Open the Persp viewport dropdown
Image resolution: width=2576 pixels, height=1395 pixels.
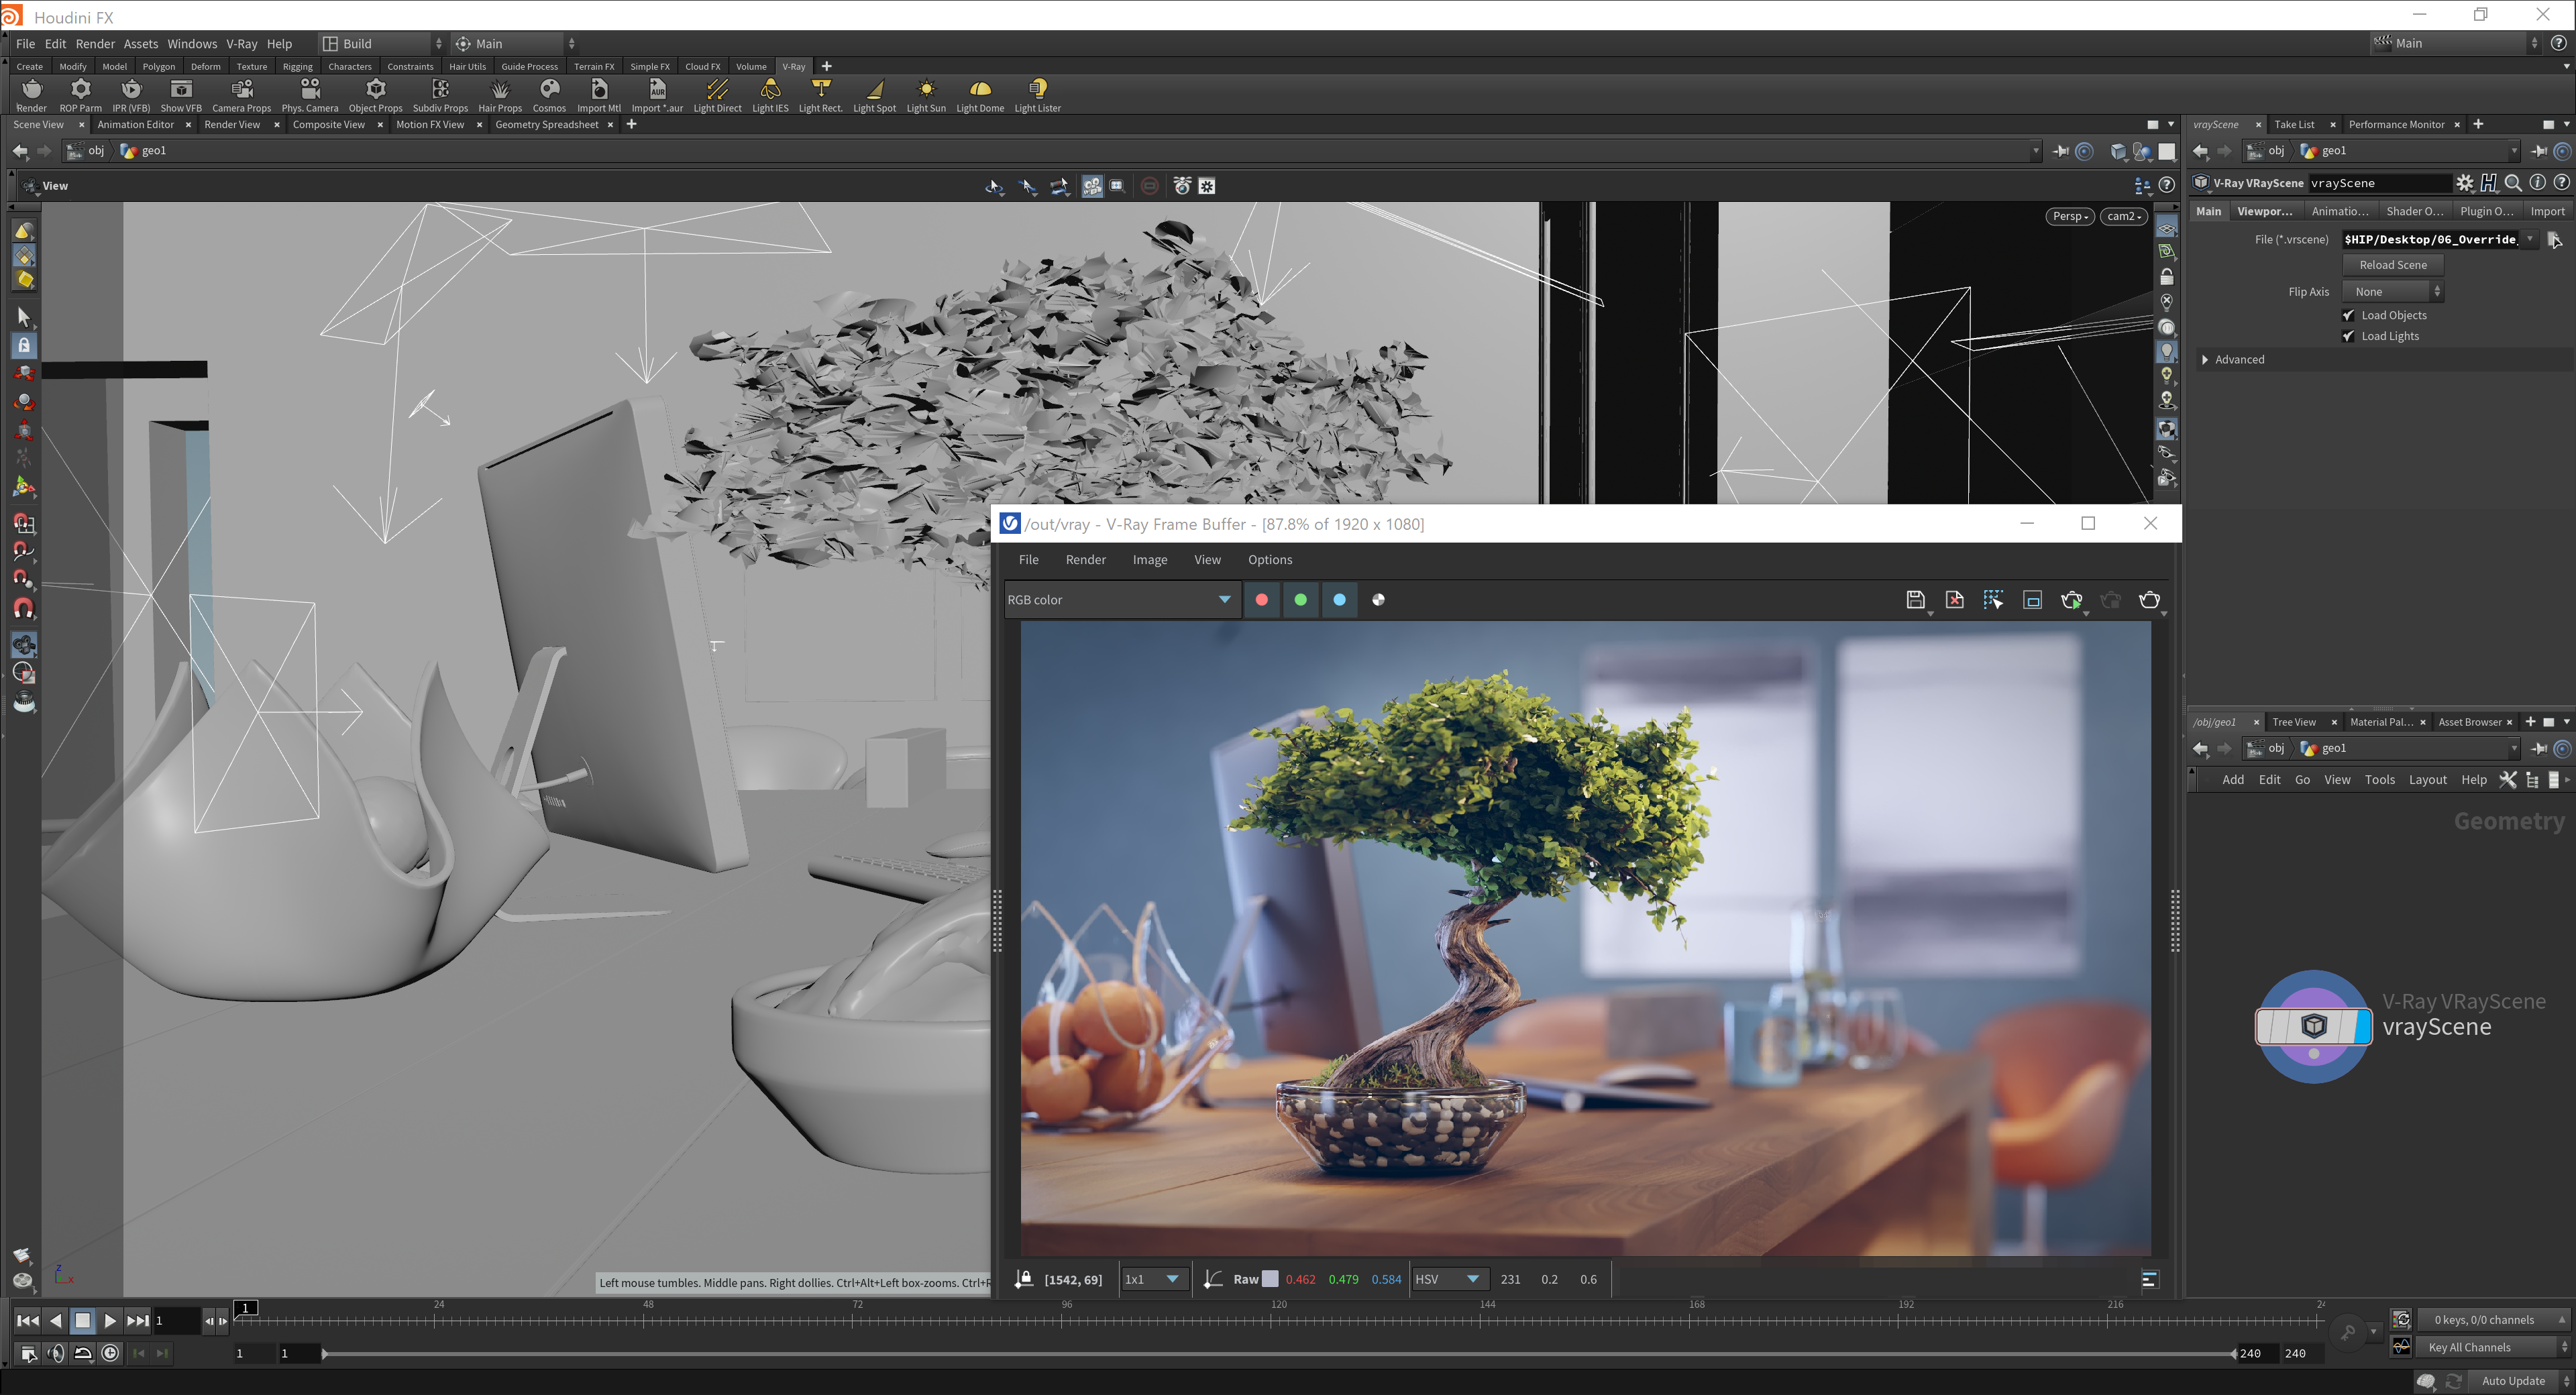click(x=2070, y=216)
